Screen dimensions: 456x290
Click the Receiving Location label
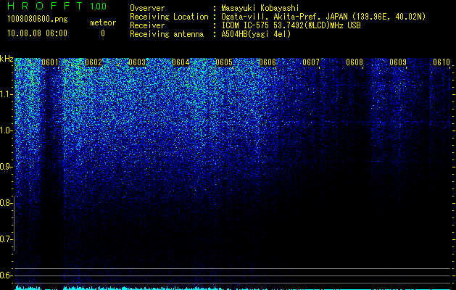coord(169,17)
